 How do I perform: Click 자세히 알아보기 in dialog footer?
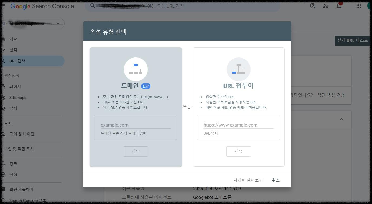(248, 180)
